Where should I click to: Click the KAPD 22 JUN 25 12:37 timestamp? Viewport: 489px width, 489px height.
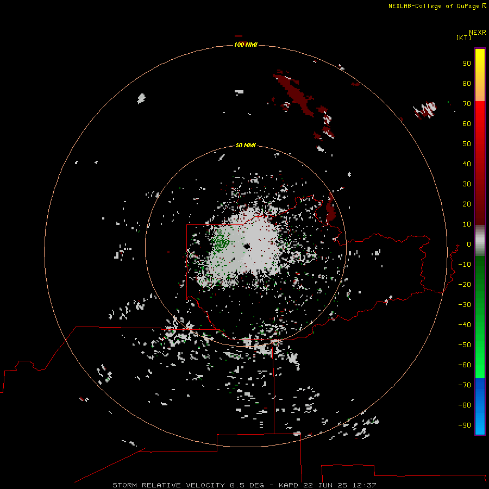click(328, 485)
